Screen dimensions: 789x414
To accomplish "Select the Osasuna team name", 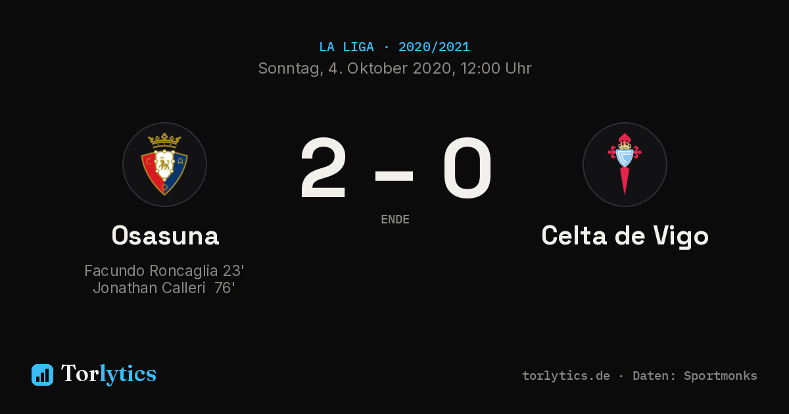I will point(165,235).
